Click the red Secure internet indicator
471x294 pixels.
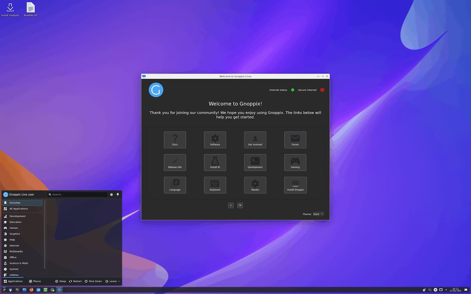click(322, 90)
